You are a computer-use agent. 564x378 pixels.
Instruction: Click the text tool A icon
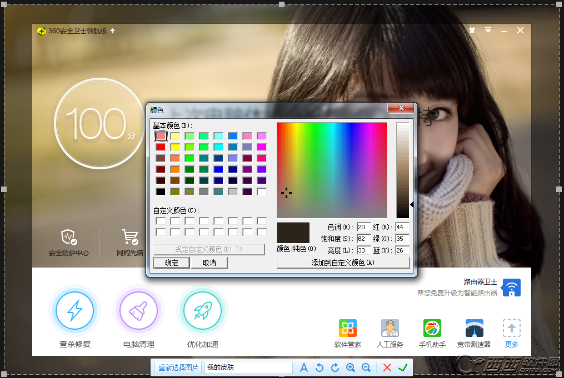pos(304,367)
